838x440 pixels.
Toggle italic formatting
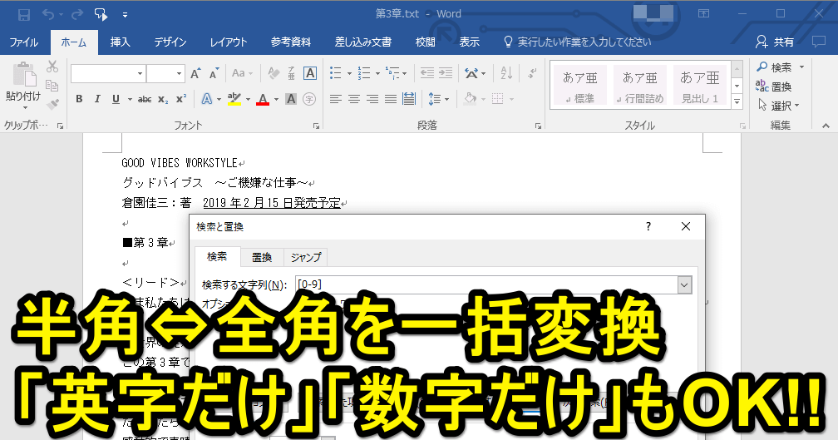(x=97, y=99)
